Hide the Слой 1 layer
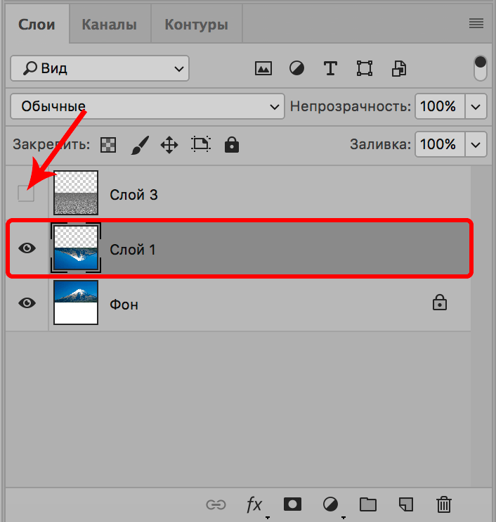 point(27,248)
